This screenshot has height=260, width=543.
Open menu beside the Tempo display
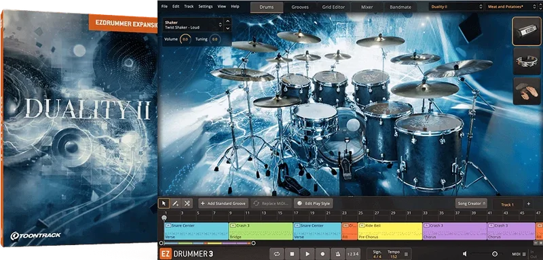(406, 254)
